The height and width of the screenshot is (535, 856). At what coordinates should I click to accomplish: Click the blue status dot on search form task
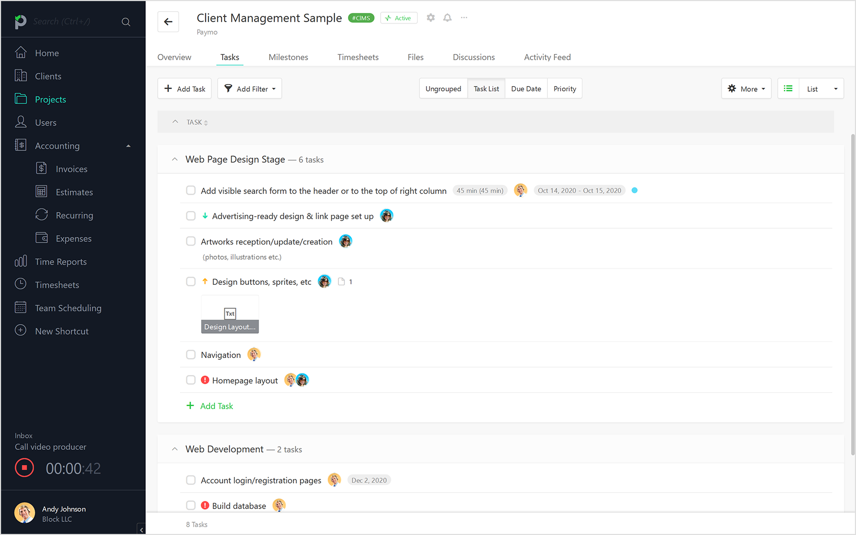[x=634, y=191]
